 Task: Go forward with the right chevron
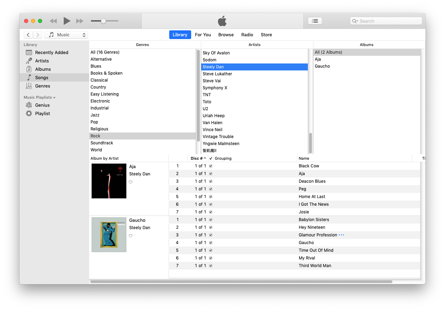pos(38,35)
